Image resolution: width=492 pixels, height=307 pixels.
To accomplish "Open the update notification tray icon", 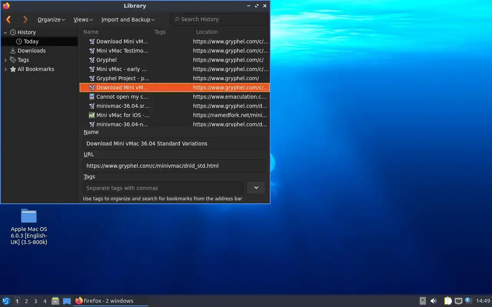I will click(x=468, y=300).
